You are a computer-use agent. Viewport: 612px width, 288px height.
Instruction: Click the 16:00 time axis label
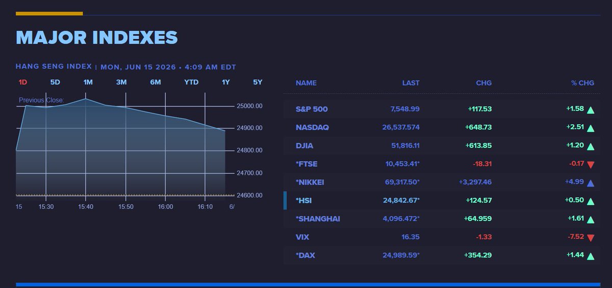[x=165, y=206]
